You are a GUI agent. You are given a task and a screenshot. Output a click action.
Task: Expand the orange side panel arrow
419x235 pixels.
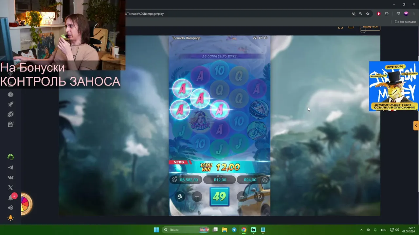[x=416, y=125]
